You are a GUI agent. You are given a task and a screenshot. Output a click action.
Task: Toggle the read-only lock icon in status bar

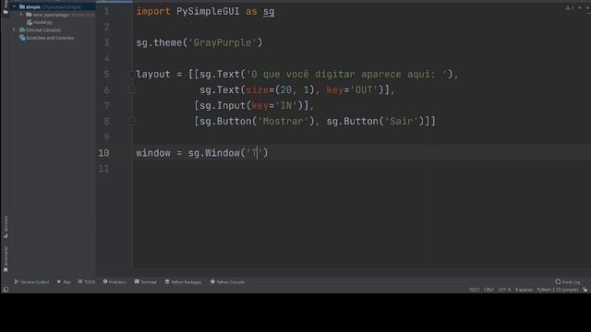(x=585, y=290)
